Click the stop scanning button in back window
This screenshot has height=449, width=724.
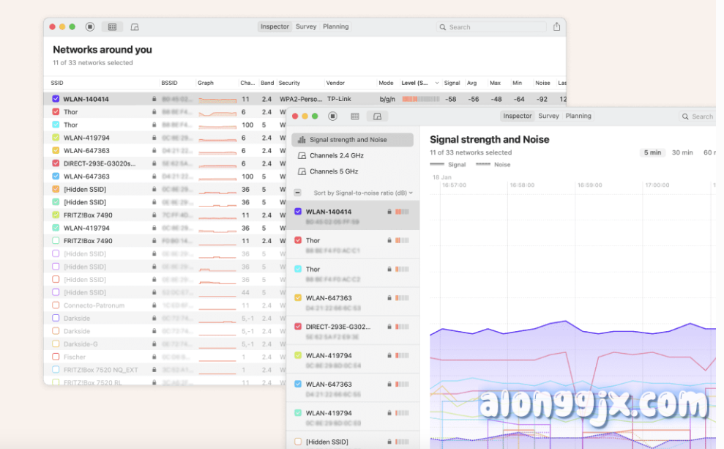(90, 27)
